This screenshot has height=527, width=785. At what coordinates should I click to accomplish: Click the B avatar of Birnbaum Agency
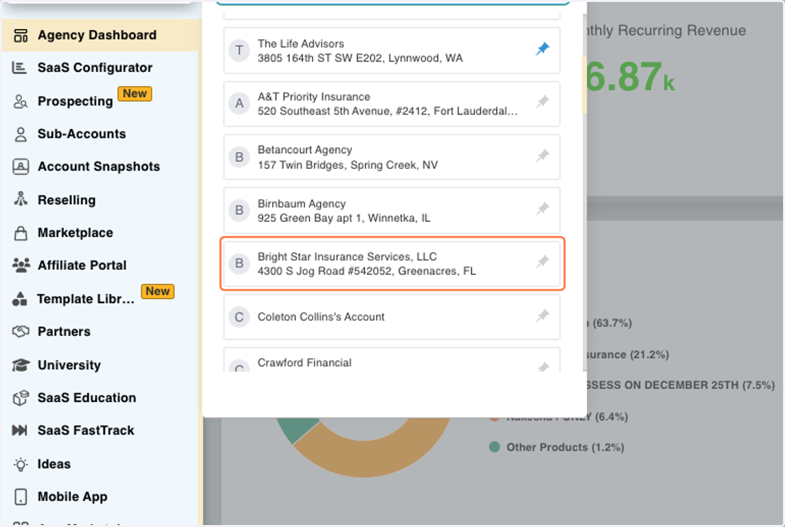coord(239,210)
